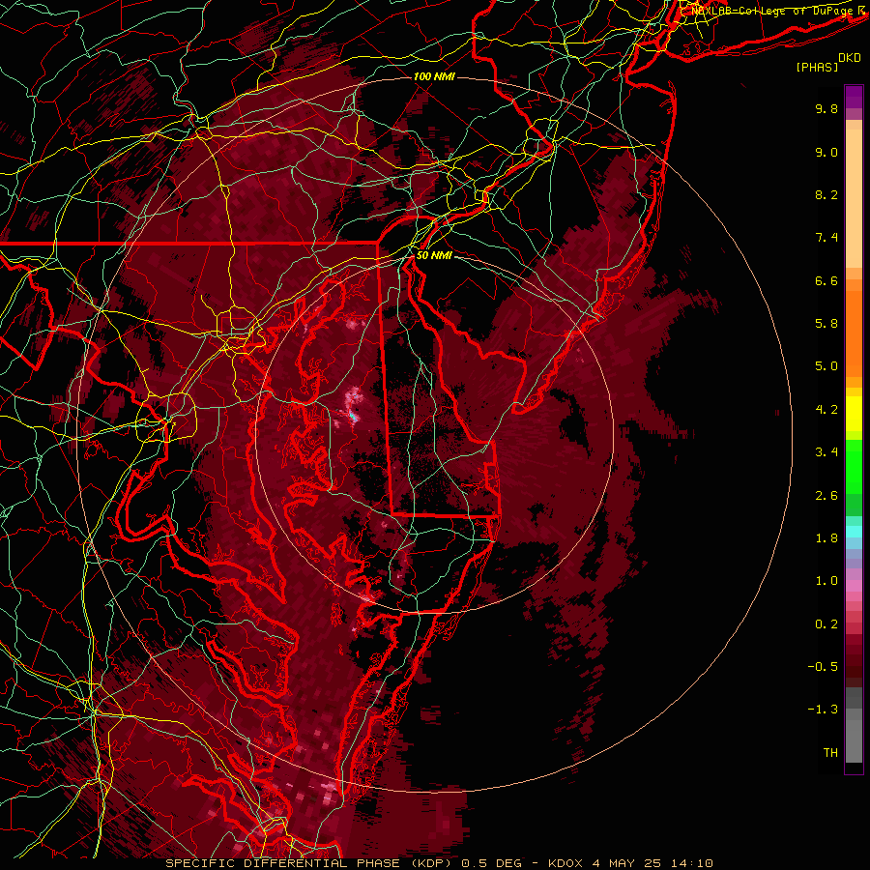Click the 100 NMI range ring label
The image size is (870, 870).
(x=434, y=76)
